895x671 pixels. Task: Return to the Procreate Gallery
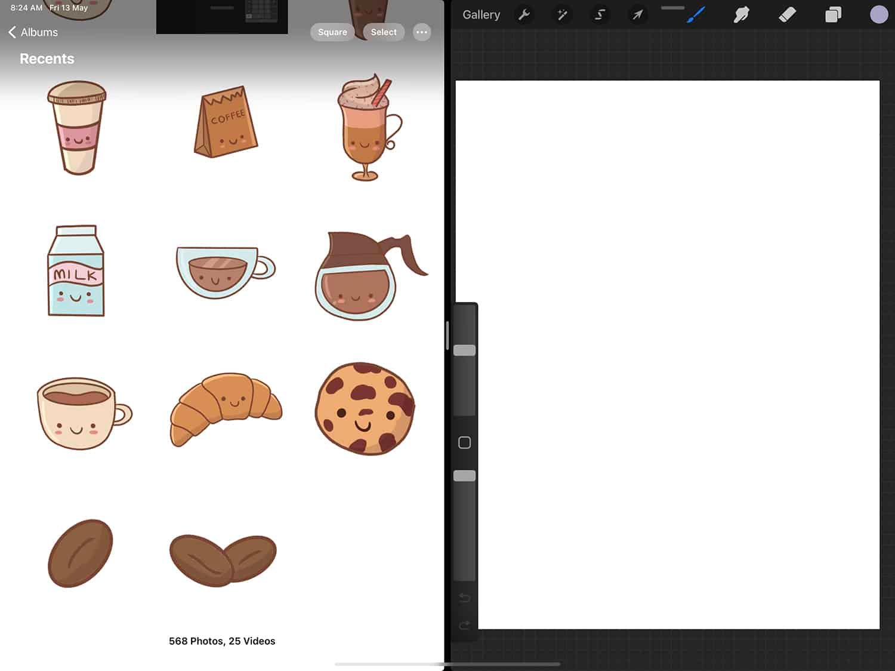(481, 14)
